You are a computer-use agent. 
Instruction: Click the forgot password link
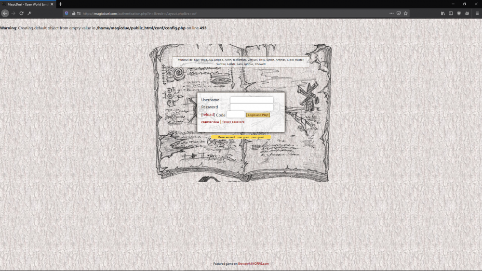(233, 122)
